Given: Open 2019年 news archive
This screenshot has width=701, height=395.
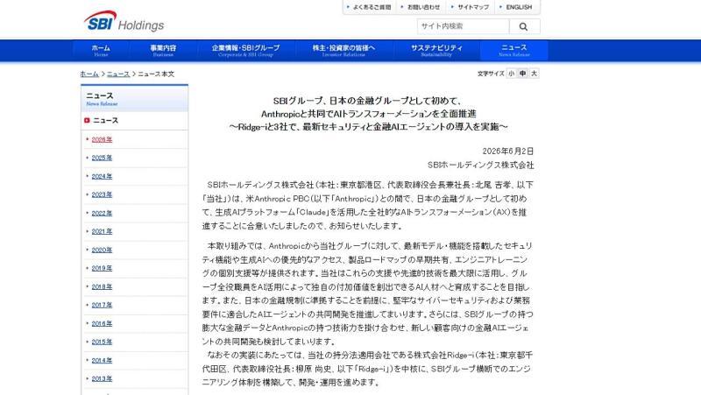Looking at the screenshot, I should click(x=102, y=269).
